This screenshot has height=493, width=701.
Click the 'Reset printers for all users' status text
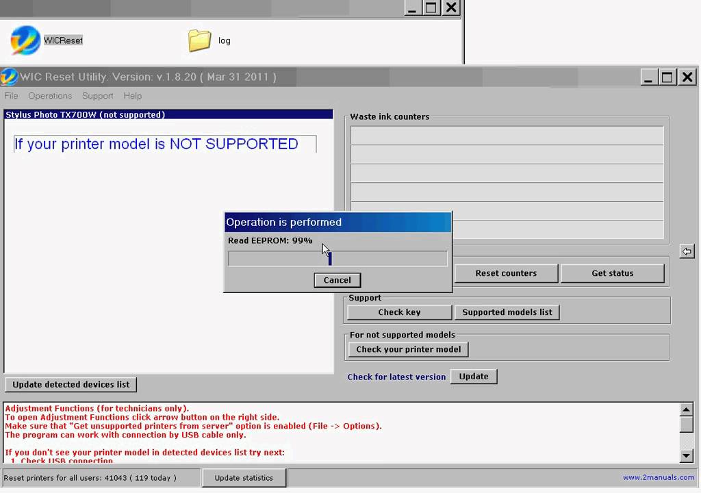click(x=90, y=478)
